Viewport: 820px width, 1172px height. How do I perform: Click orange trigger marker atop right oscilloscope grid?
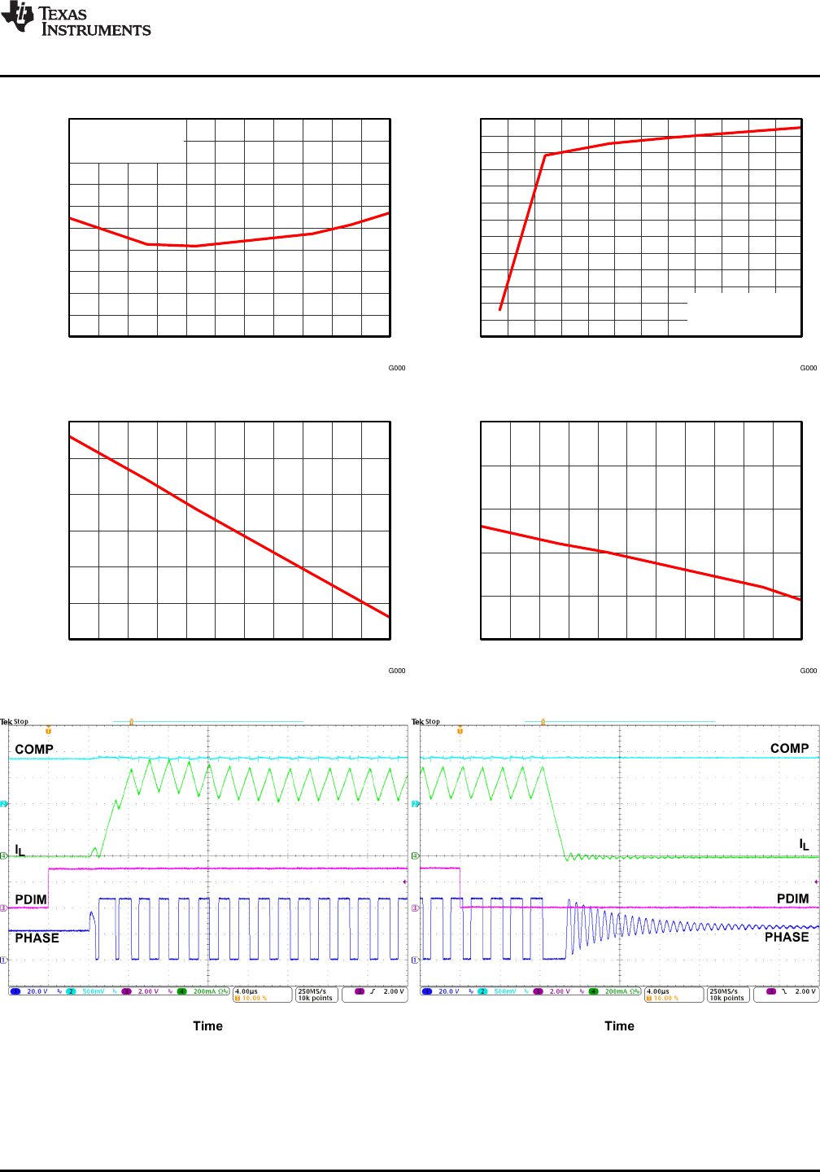(460, 731)
